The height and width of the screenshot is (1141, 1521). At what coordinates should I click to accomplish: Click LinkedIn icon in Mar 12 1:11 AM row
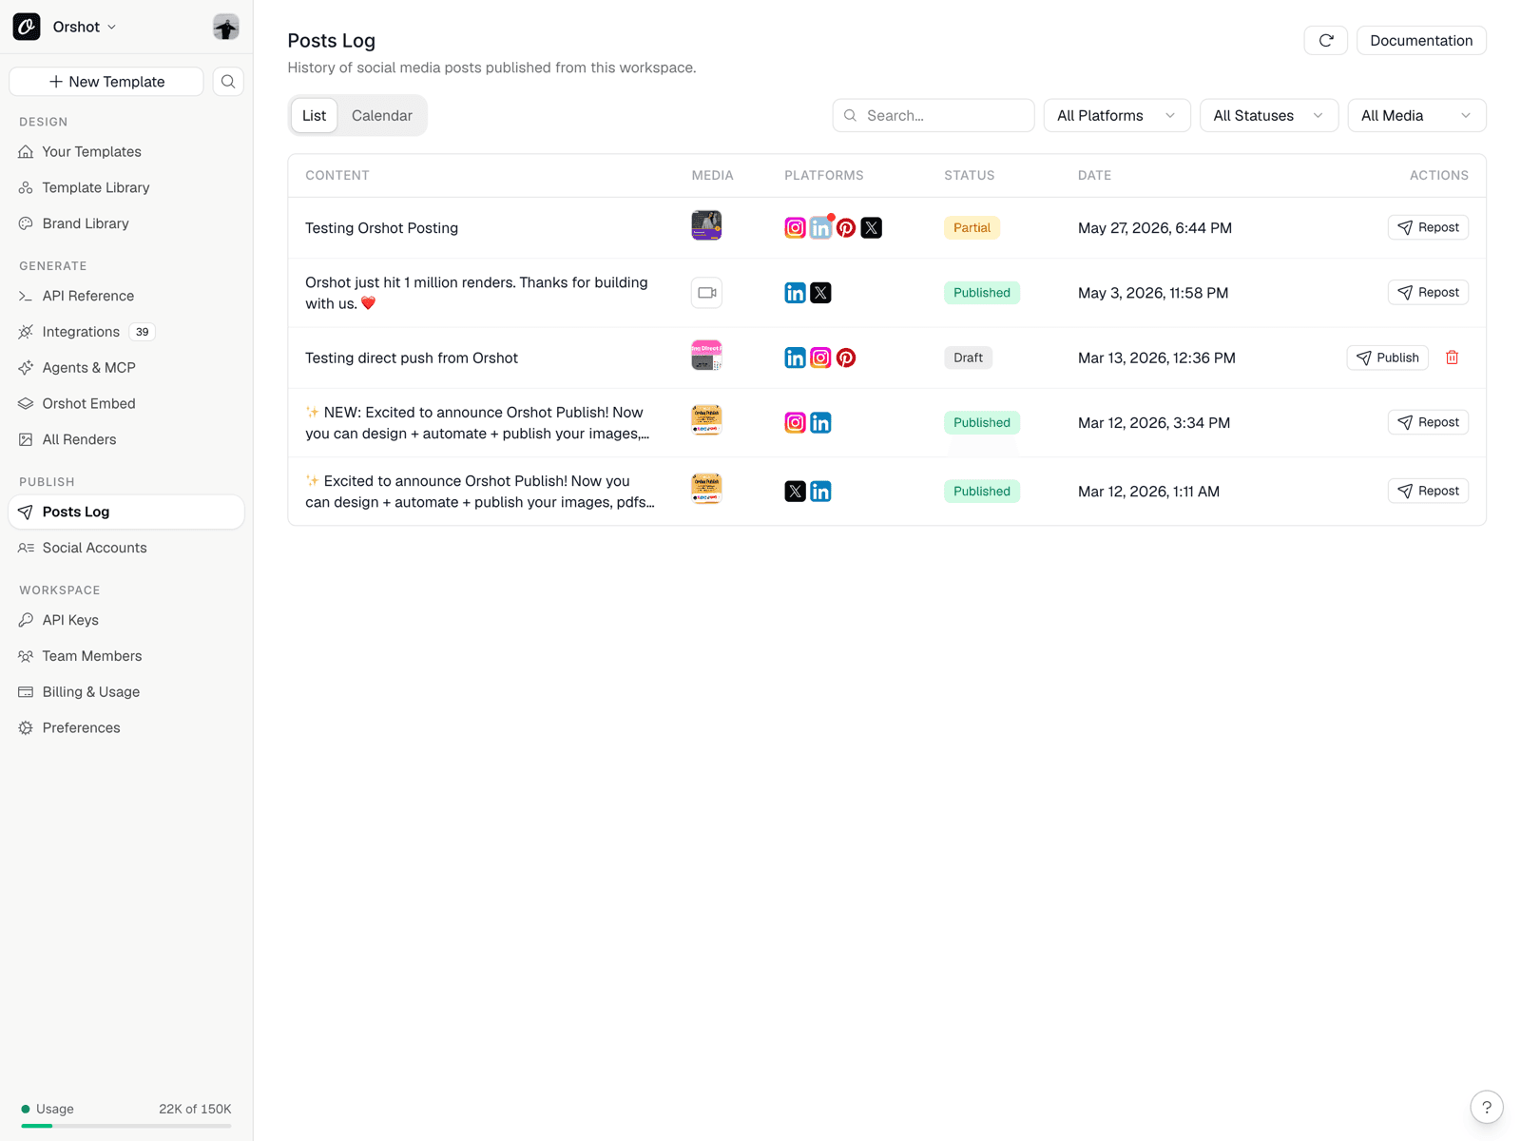pos(820,492)
